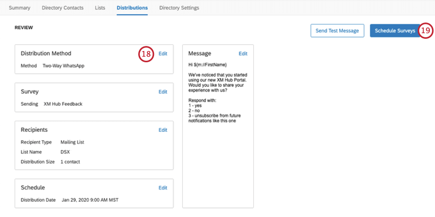Open the Directory Settings tab
Viewport: 435px width, 217px height.
(179, 8)
